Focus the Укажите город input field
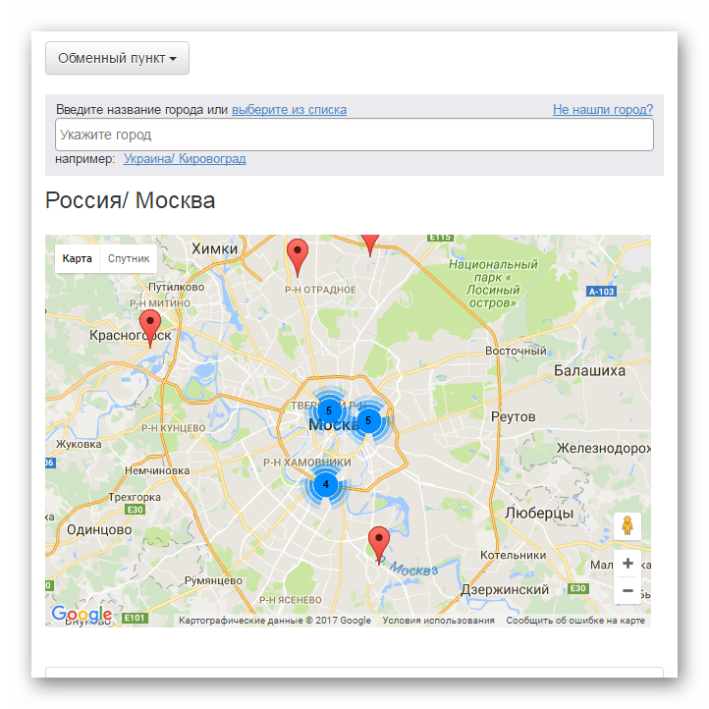Screen dimensions: 709x709 (x=354, y=135)
